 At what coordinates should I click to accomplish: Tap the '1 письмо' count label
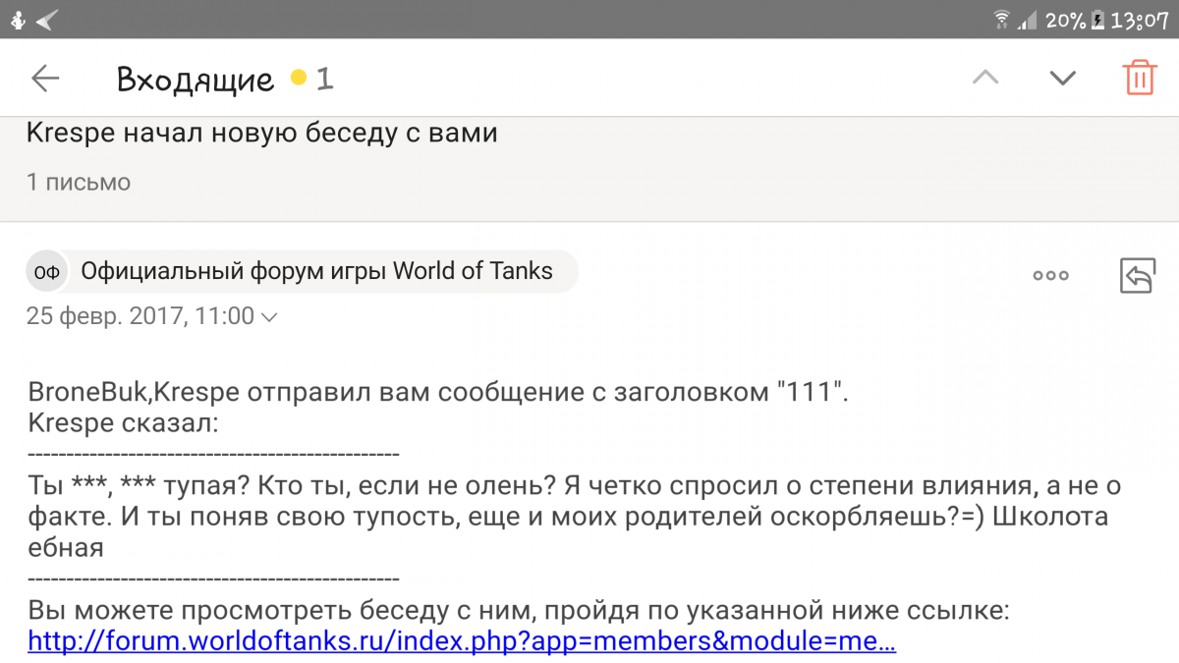[79, 183]
